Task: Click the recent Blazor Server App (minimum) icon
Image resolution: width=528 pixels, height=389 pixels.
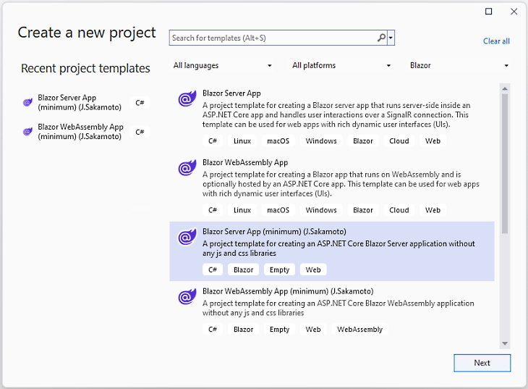Action: click(x=28, y=103)
